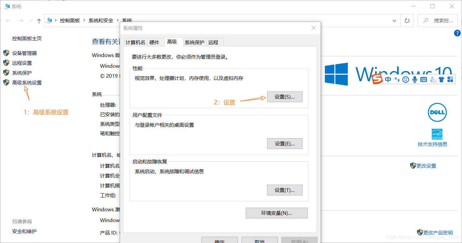Expand address bar history dropdown
This screenshot has height=243, width=462.
394,20
